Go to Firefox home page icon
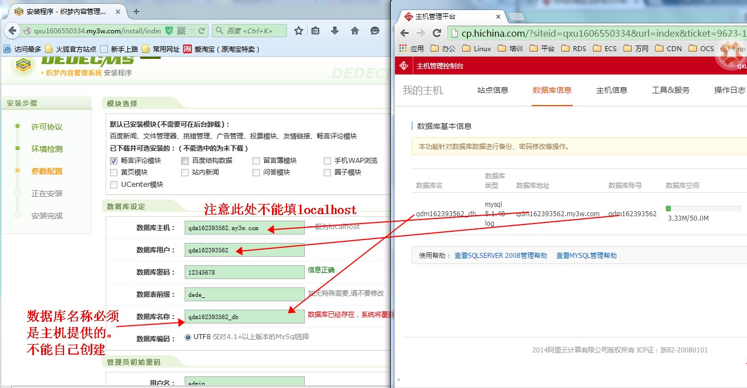Image resolution: width=747 pixels, height=388 pixels. 355,31
